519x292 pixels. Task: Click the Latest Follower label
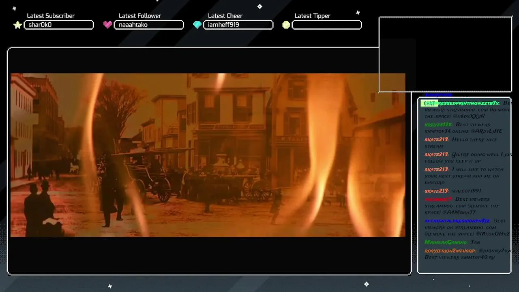tap(140, 16)
